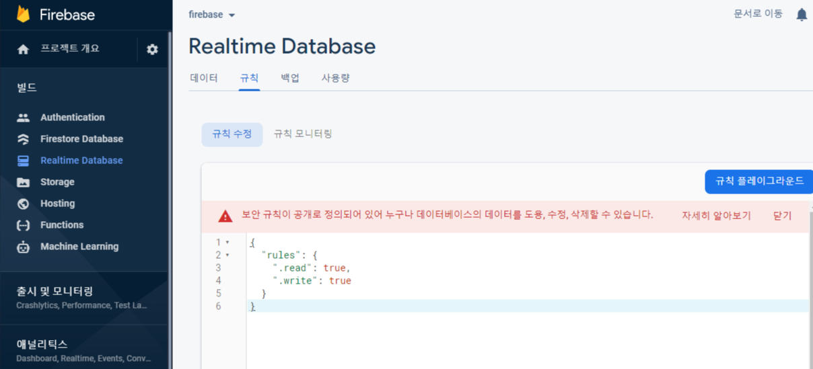This screenshot has width=813, height=369.
Task: Open Realtime Database sidebar item
Action: point(81,161)
